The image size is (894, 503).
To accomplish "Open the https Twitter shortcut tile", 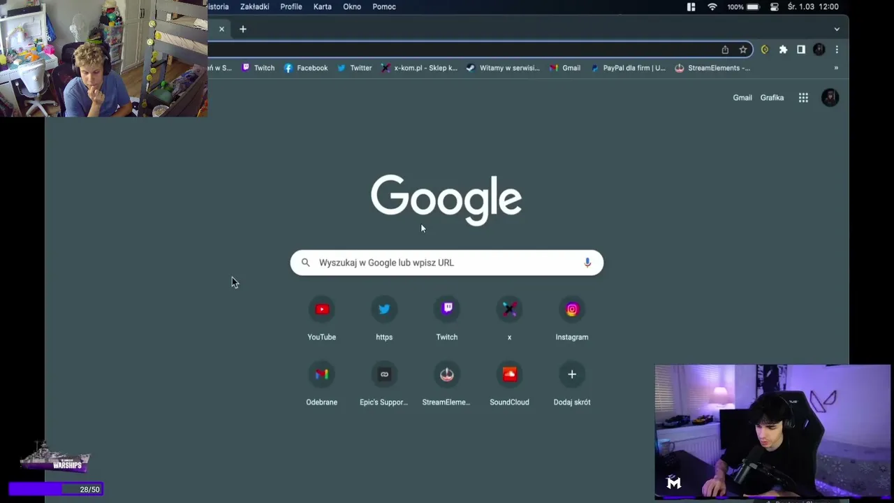I will click(384, 319).
